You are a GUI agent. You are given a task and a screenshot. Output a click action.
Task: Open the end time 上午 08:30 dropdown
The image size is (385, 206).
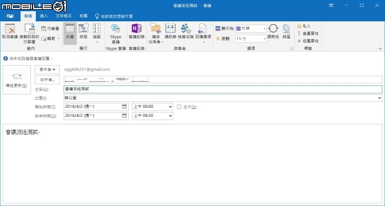click(x=170, y=116)
